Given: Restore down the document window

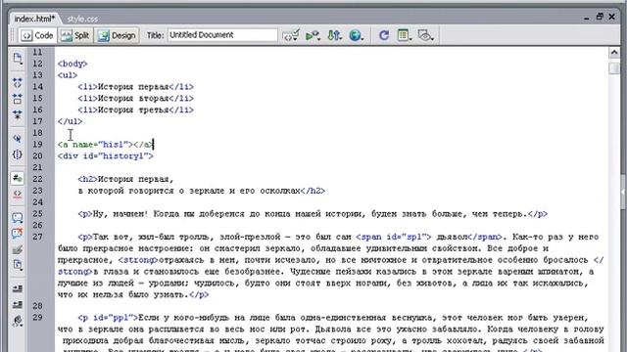Looking at the screenshot, I should (600, 17).
